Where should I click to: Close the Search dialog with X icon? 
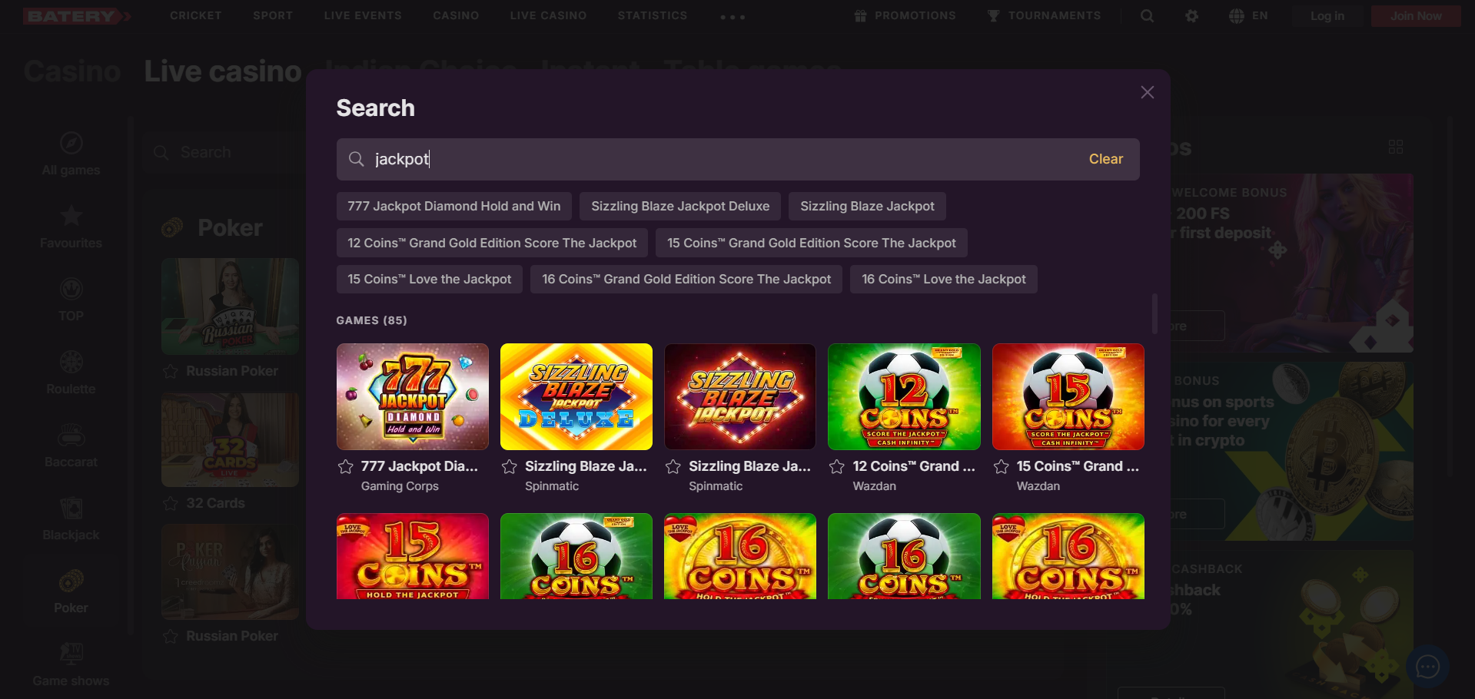click(x=1147, y=92)
